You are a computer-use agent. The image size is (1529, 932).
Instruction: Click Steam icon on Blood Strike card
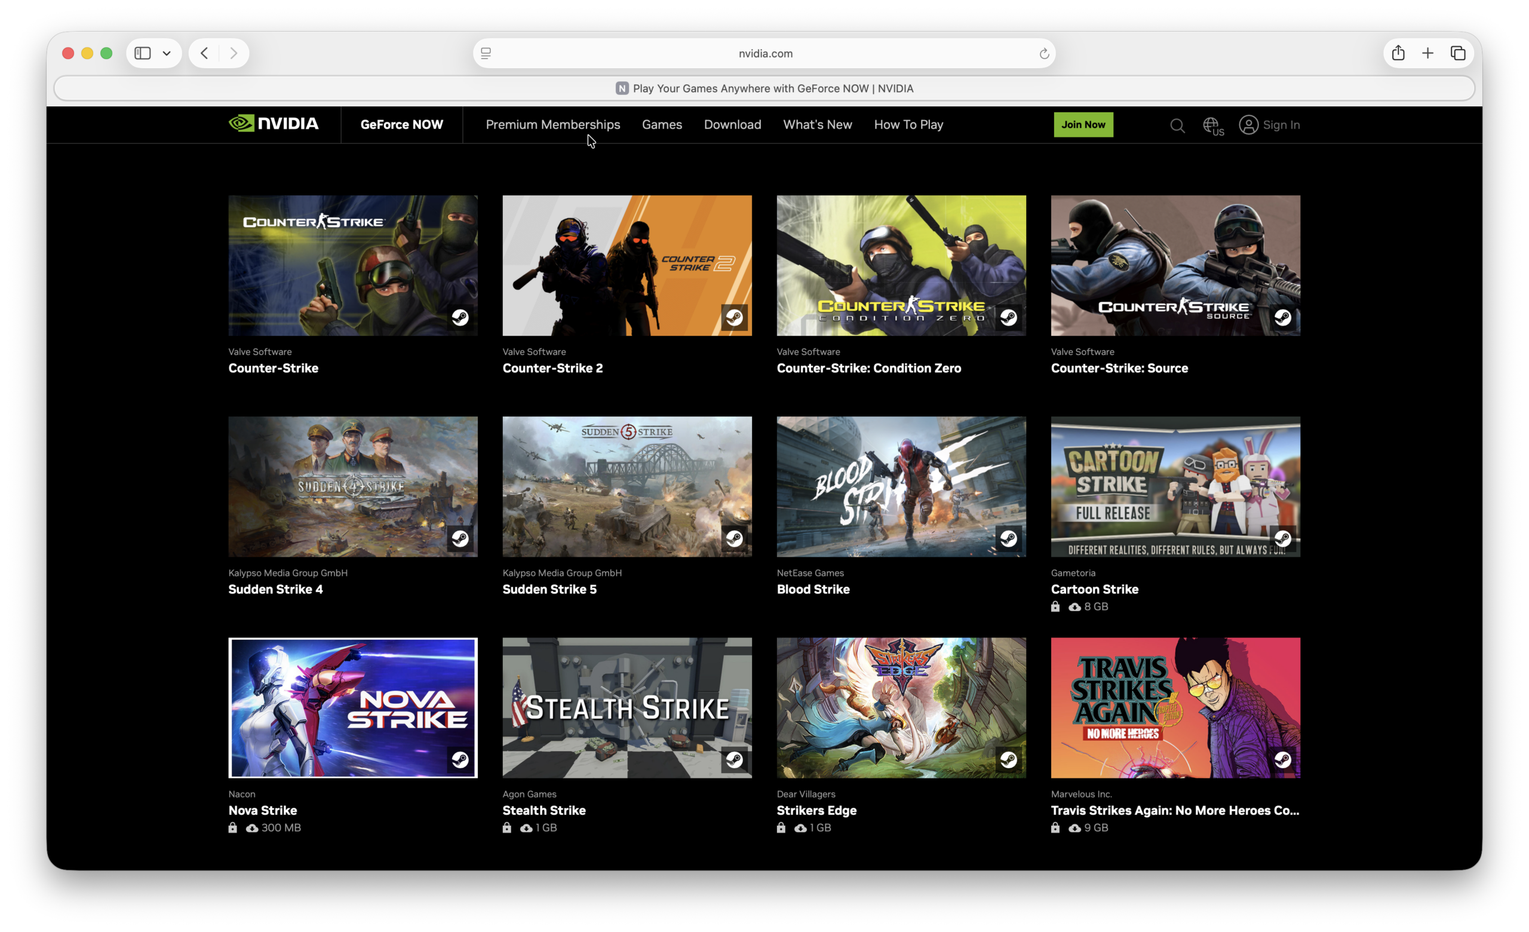pos(1008,539)
